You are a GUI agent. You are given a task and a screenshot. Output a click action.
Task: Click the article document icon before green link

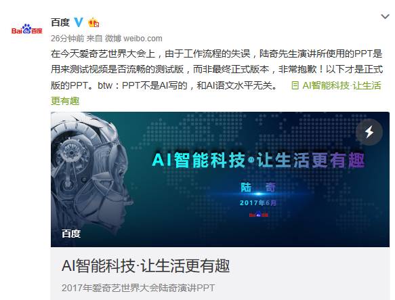(x=295, y=85)
